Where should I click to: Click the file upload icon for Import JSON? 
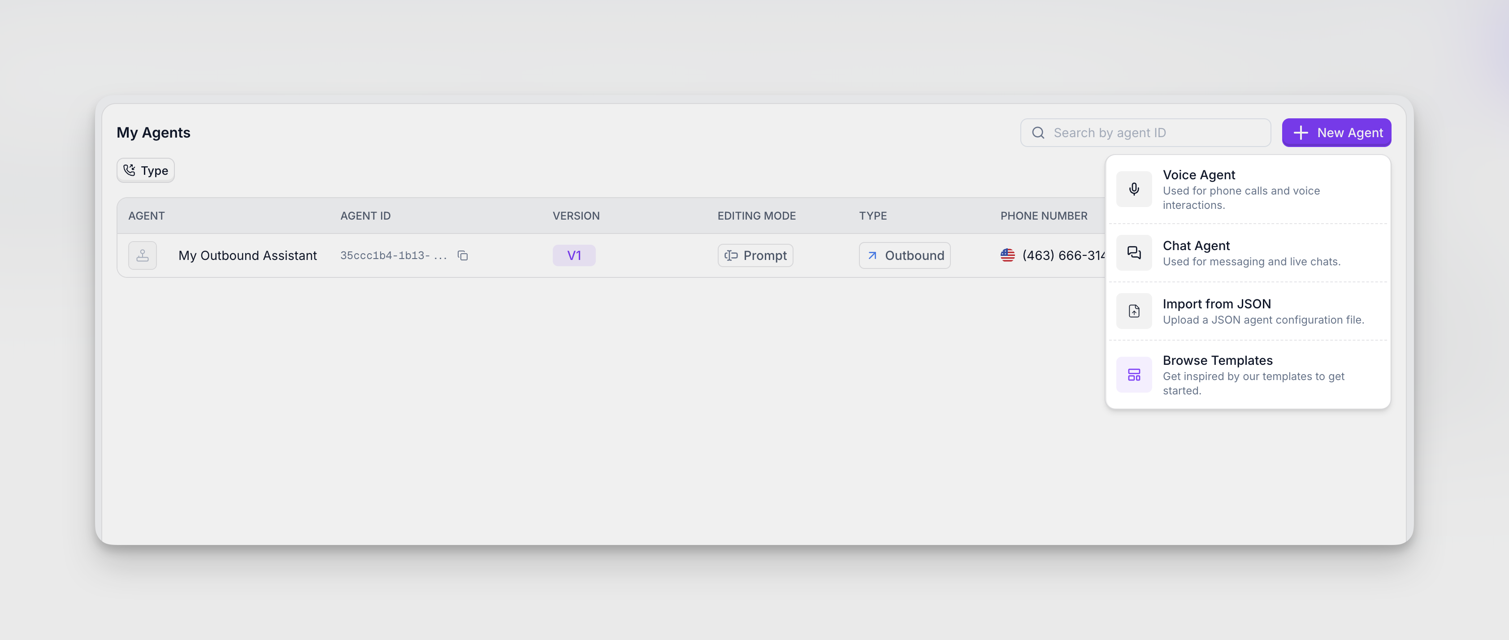coord(1133,311)
